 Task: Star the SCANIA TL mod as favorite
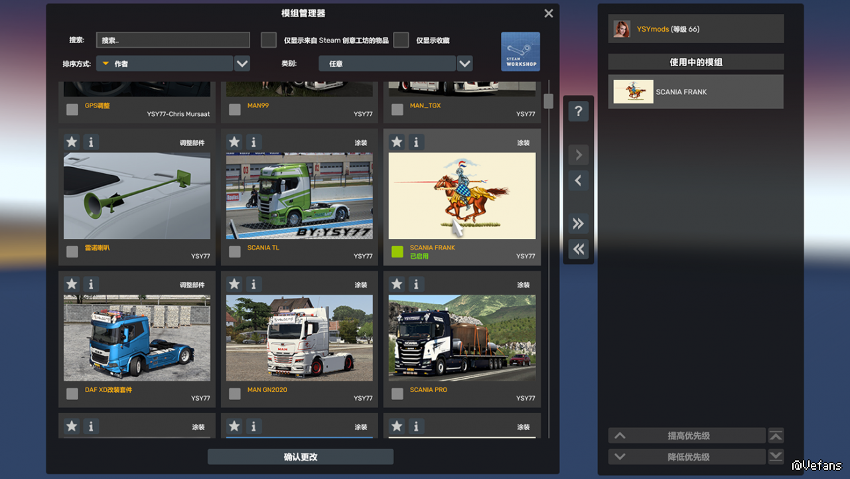point(234,142)
